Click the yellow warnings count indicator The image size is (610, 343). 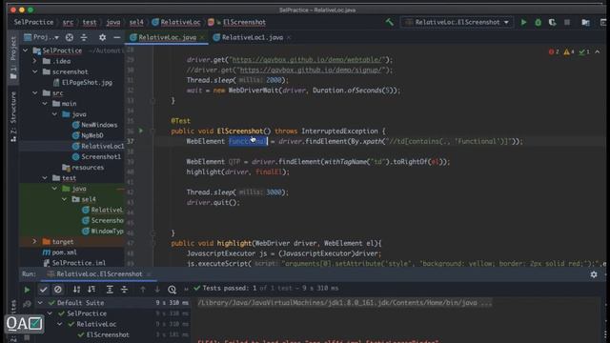click(569, 51)
